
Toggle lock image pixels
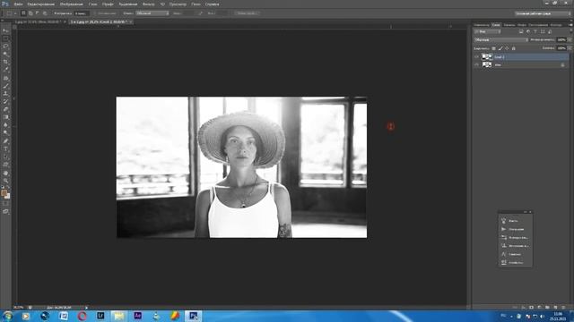(x=500, y=48)
